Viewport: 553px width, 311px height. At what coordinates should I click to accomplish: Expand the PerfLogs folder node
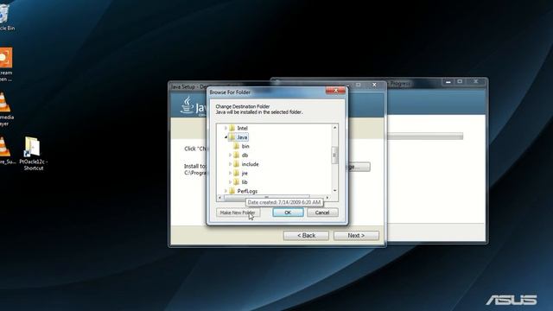point(226,191)
